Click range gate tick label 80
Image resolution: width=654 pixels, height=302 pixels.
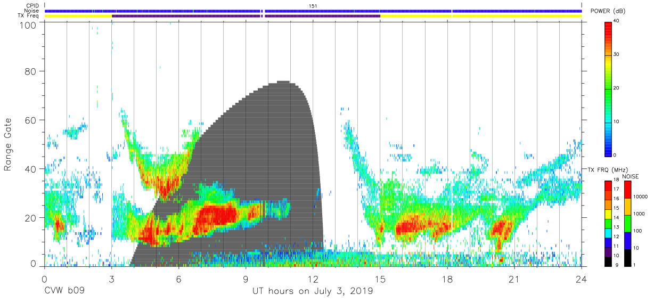30,71
